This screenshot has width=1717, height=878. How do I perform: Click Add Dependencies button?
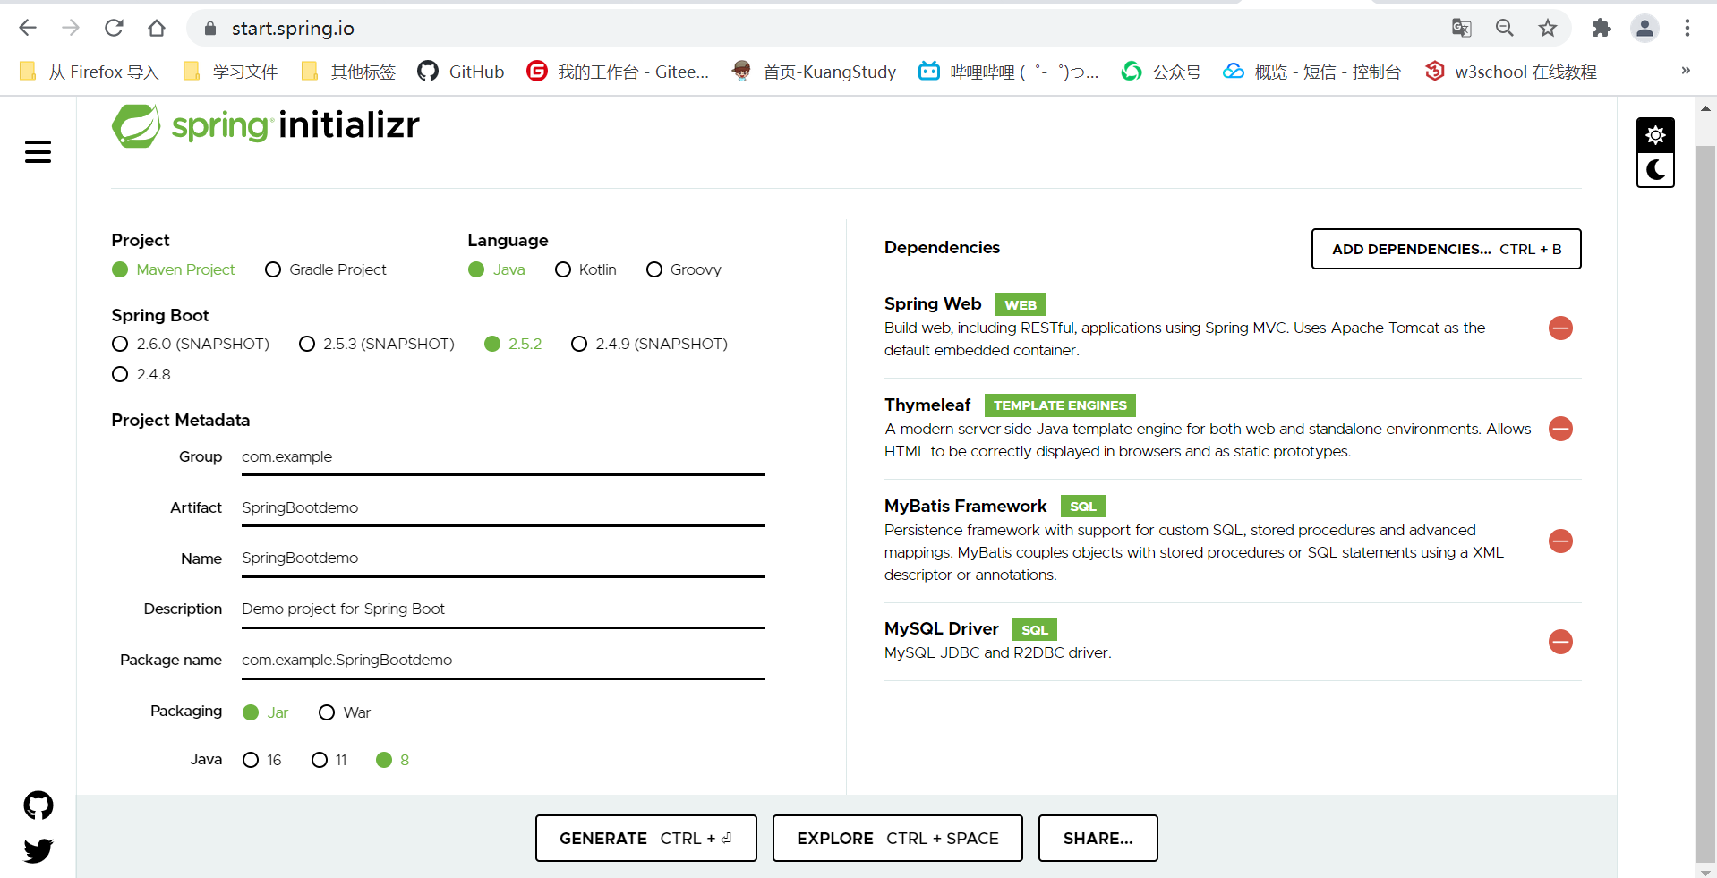1446,249
